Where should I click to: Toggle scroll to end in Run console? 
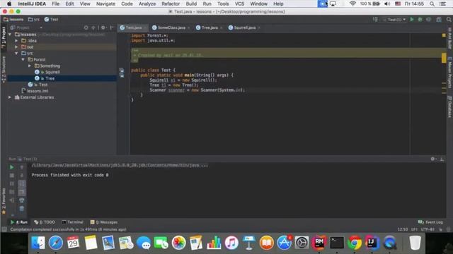click(22, 192)
